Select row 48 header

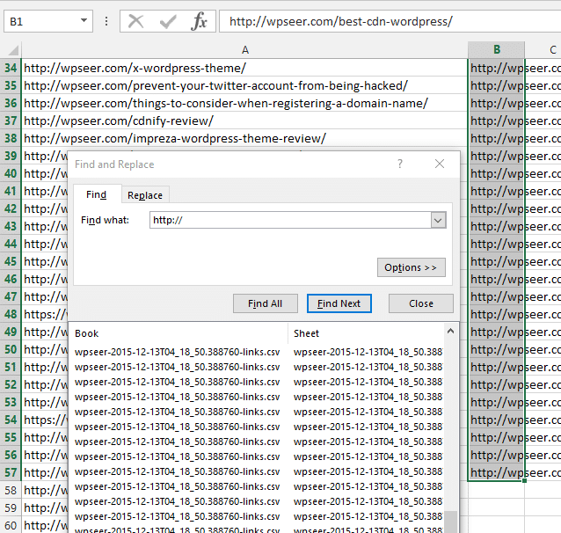(11, 314)
